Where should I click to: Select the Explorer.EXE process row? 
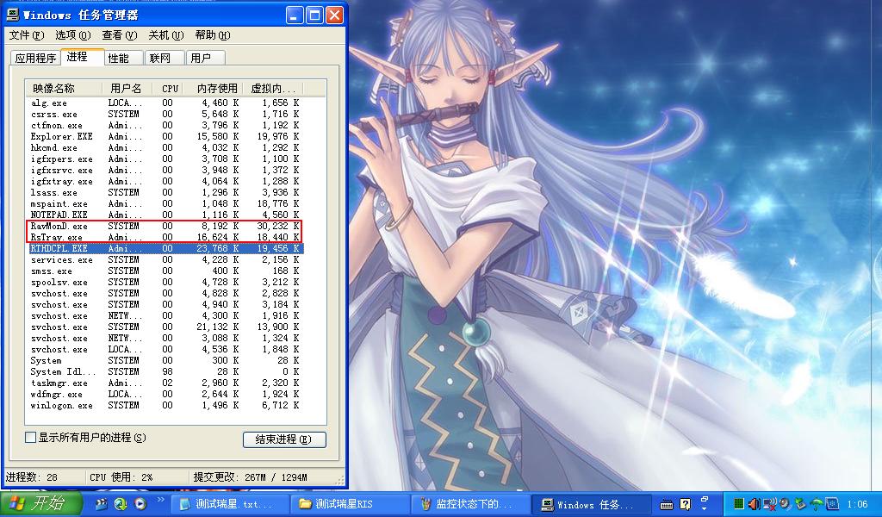[166, 137]
